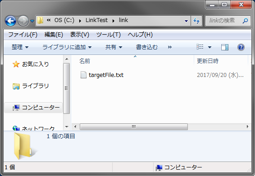Click コンピューター in the status bar
255x176 pixels.
pyautogui.click(x=183, y=167)
